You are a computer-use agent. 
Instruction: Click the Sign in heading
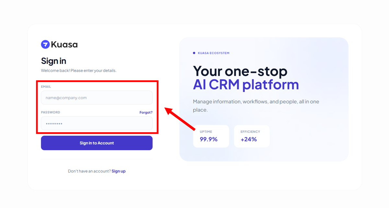[x=53, y=61]
